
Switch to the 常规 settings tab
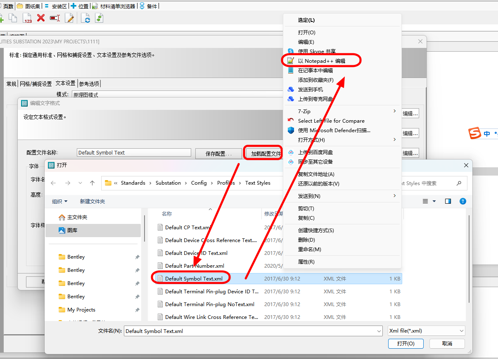point(11,83)
